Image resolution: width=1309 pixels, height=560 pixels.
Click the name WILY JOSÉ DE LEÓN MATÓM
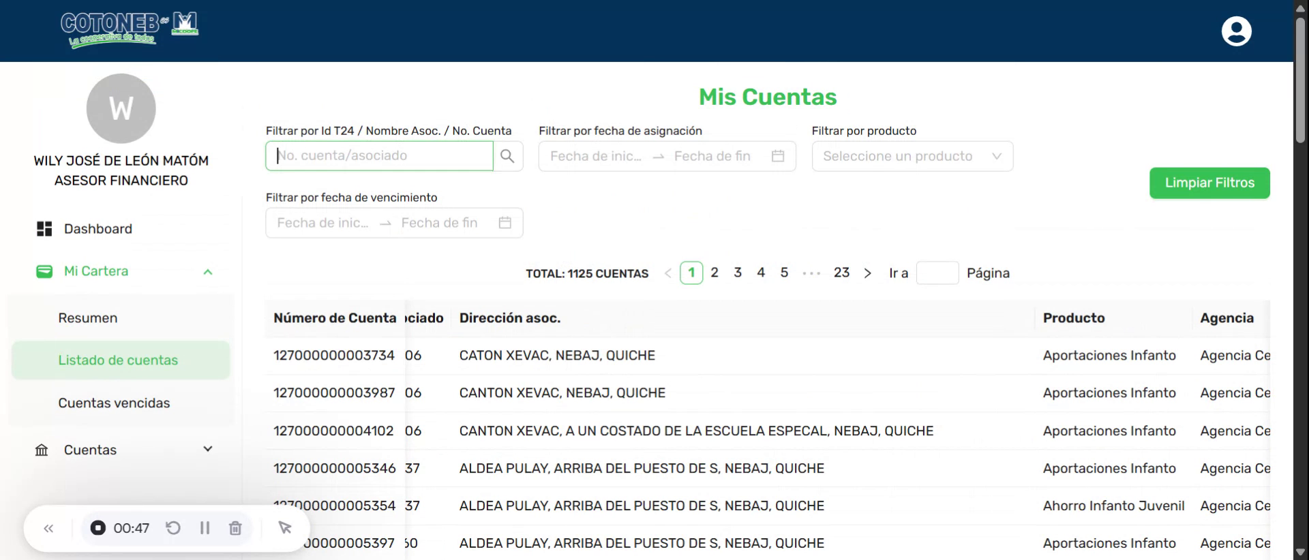[x=121, y=161]
